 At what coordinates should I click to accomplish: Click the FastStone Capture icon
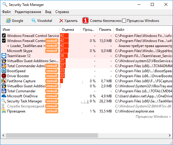coord(4,81)
